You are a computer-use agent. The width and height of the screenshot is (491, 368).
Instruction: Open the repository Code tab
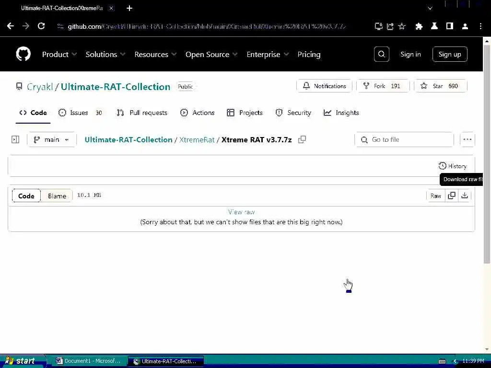click(x=33, y=113)
